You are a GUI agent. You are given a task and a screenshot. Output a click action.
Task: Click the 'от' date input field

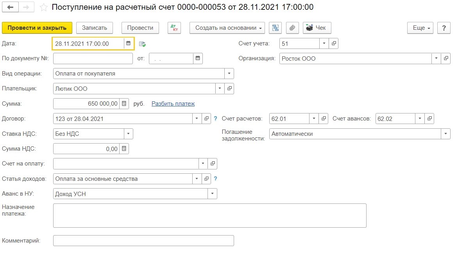tap(171, 58)
